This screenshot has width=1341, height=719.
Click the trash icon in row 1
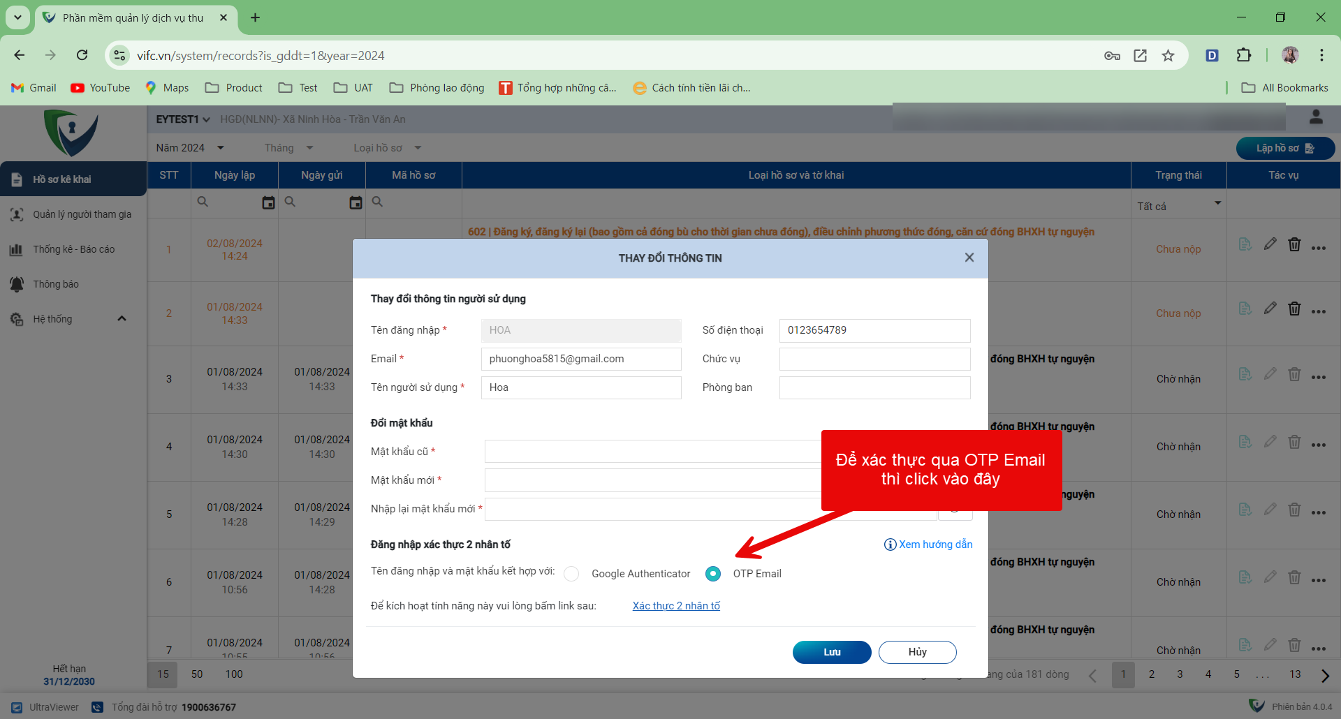point(1294,244)
